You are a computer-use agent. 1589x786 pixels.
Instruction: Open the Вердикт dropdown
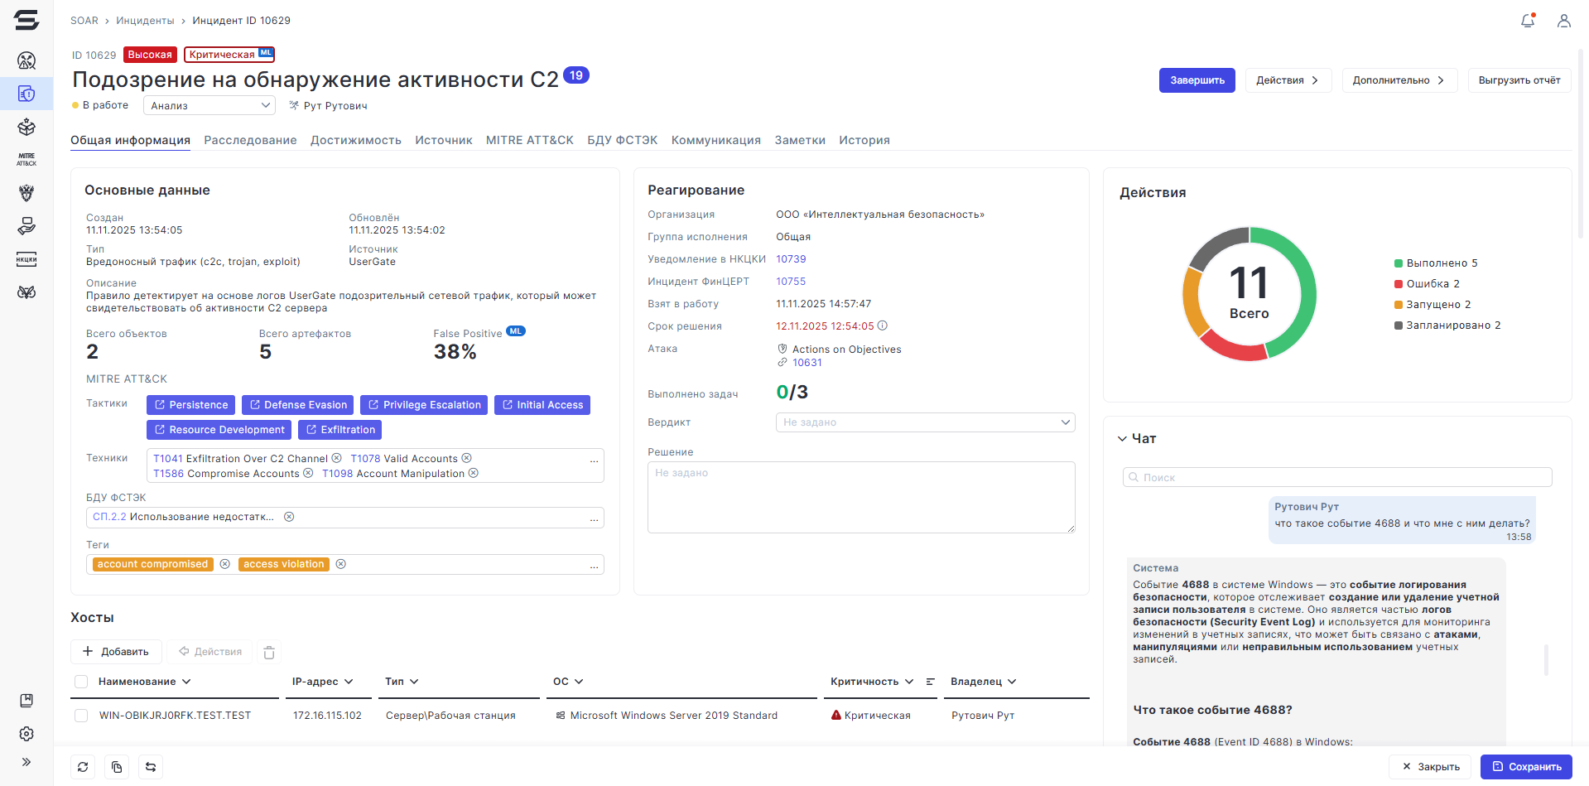point(925,422)
